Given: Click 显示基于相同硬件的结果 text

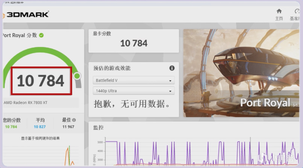Looking at the screenshot, I should click(40, 138).
